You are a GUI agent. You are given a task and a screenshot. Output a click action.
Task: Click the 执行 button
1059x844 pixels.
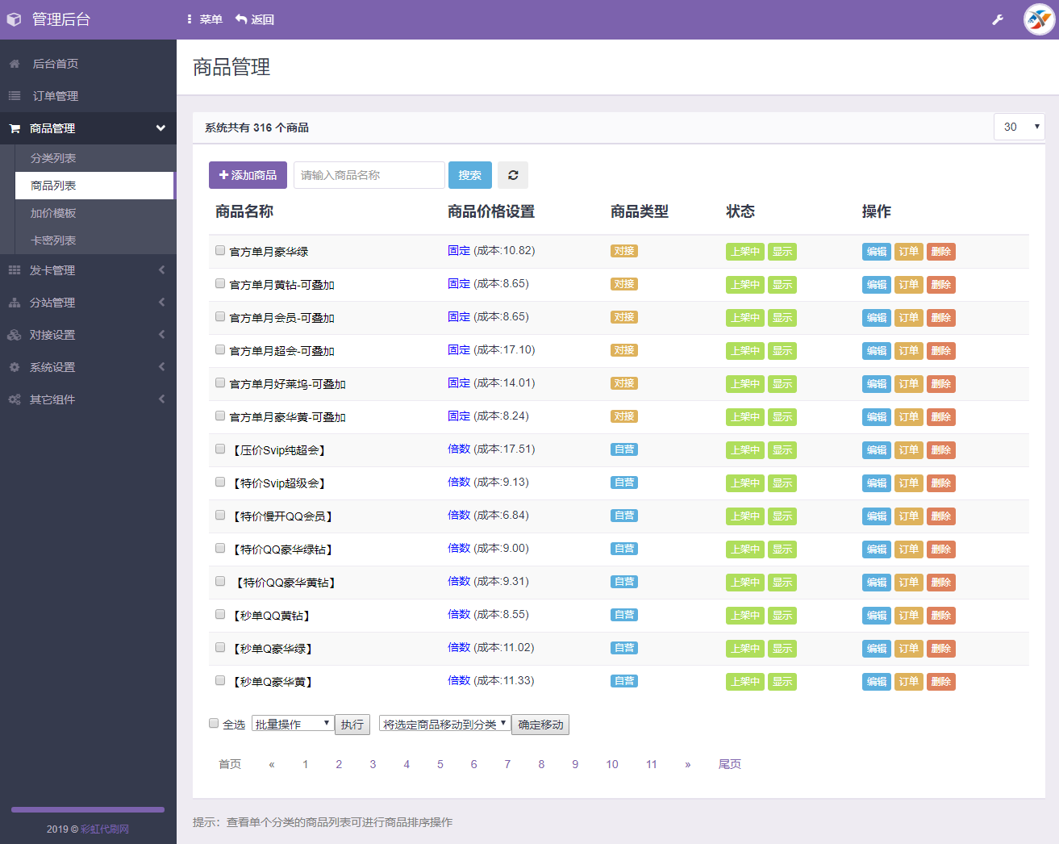coord(352,725)
